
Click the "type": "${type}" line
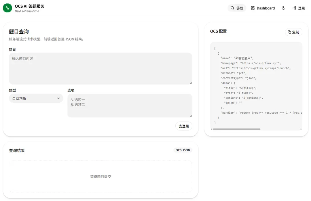238,93
